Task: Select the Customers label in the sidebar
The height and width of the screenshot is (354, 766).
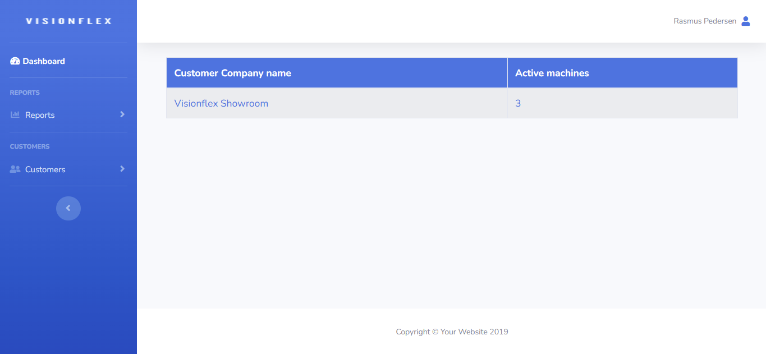Action: click(45, 169)
